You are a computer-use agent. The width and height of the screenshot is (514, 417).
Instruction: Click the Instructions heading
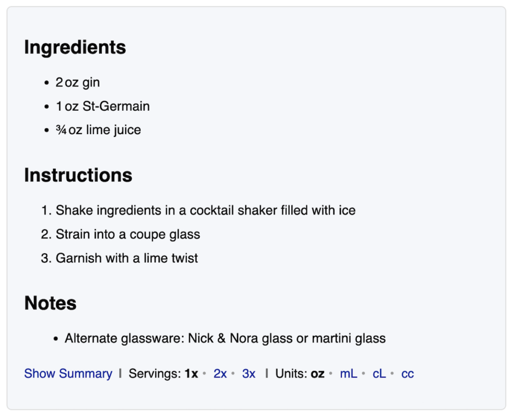(78, 175)
